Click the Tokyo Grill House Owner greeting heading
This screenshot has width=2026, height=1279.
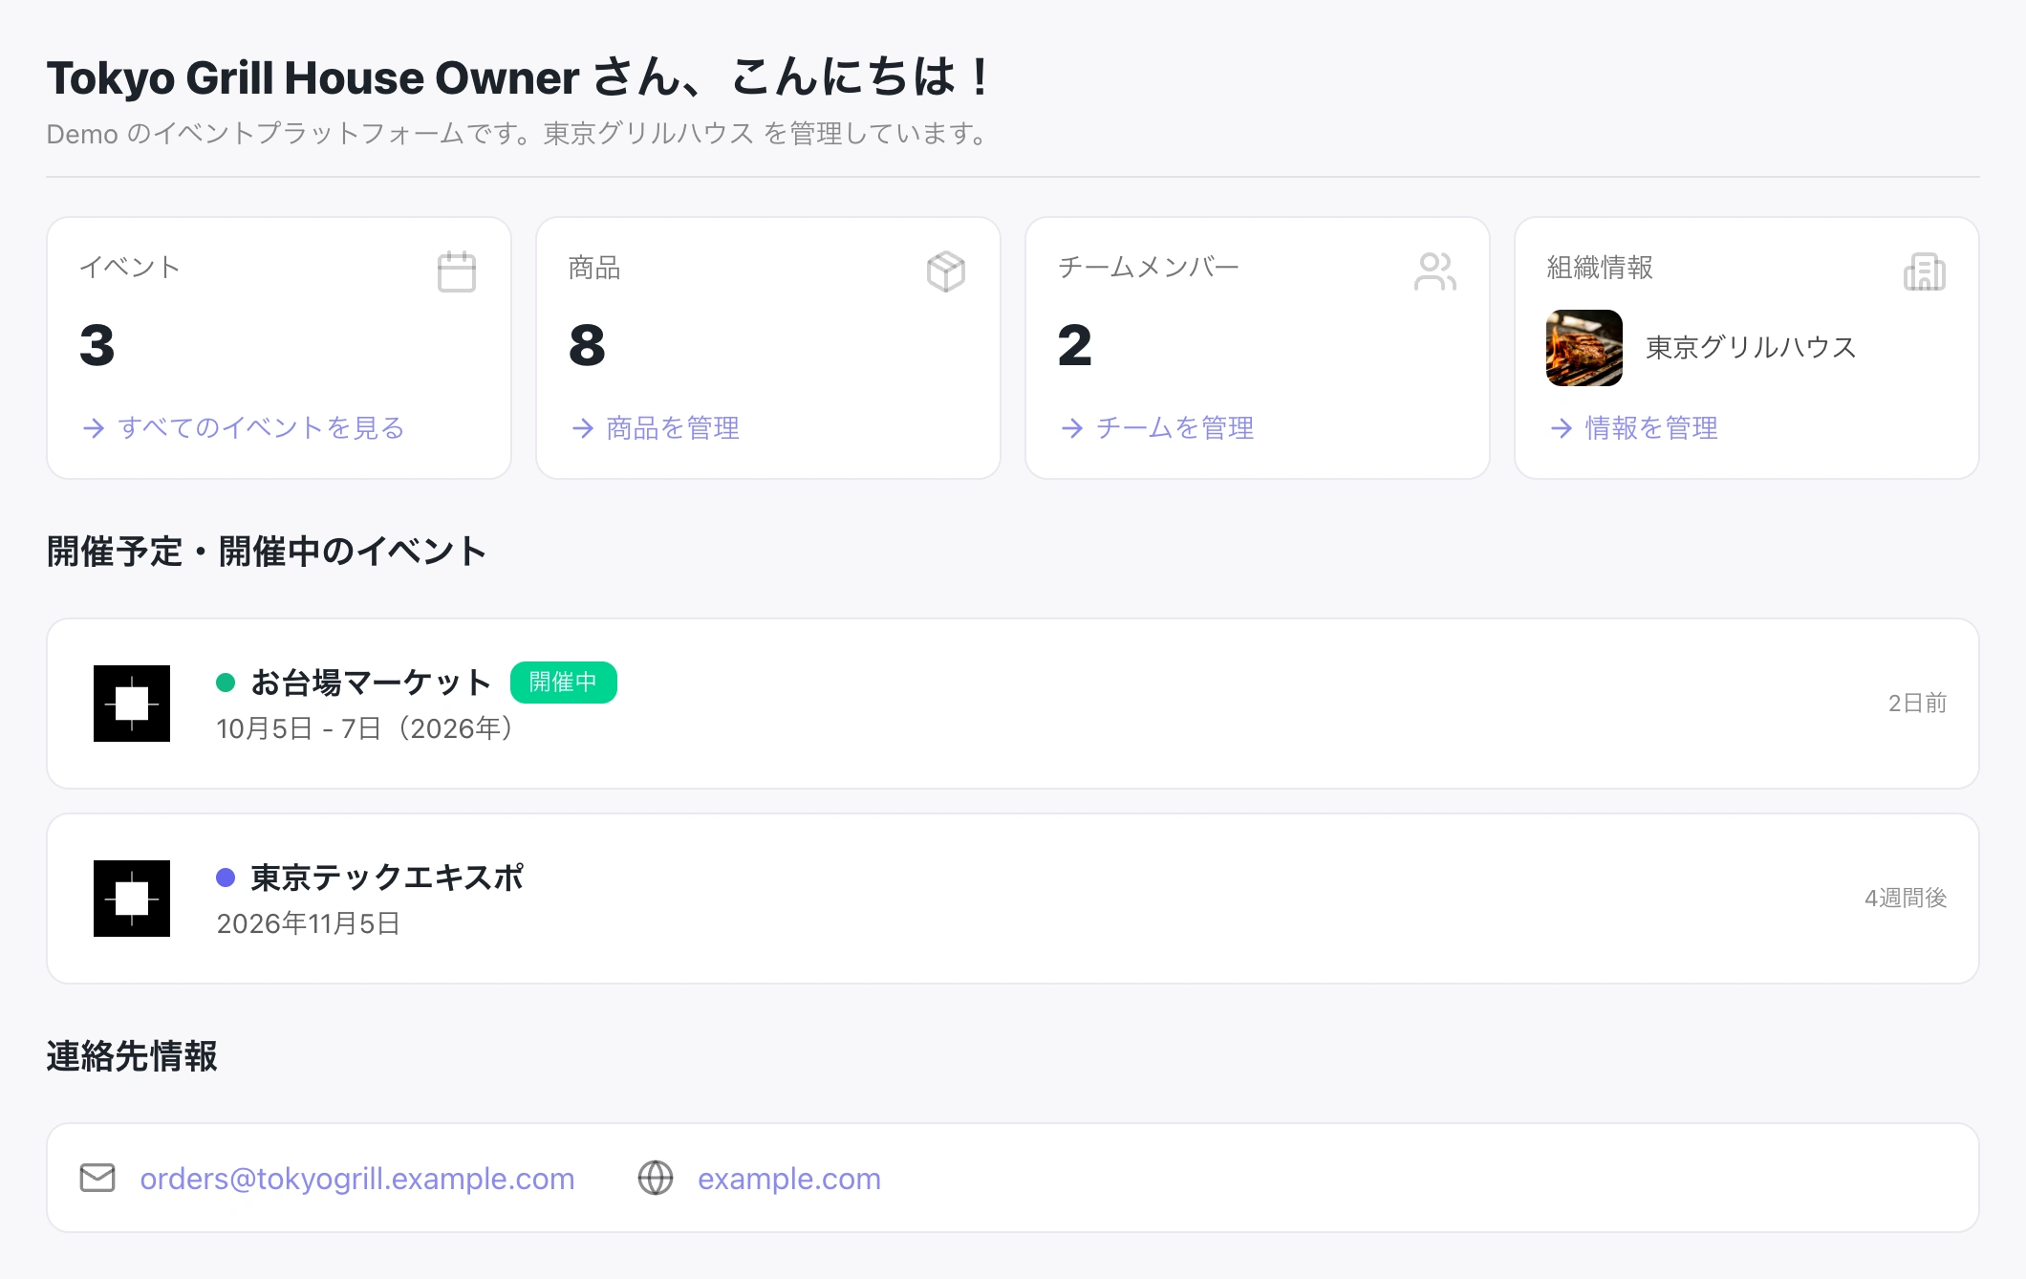[x=519, y=77]
